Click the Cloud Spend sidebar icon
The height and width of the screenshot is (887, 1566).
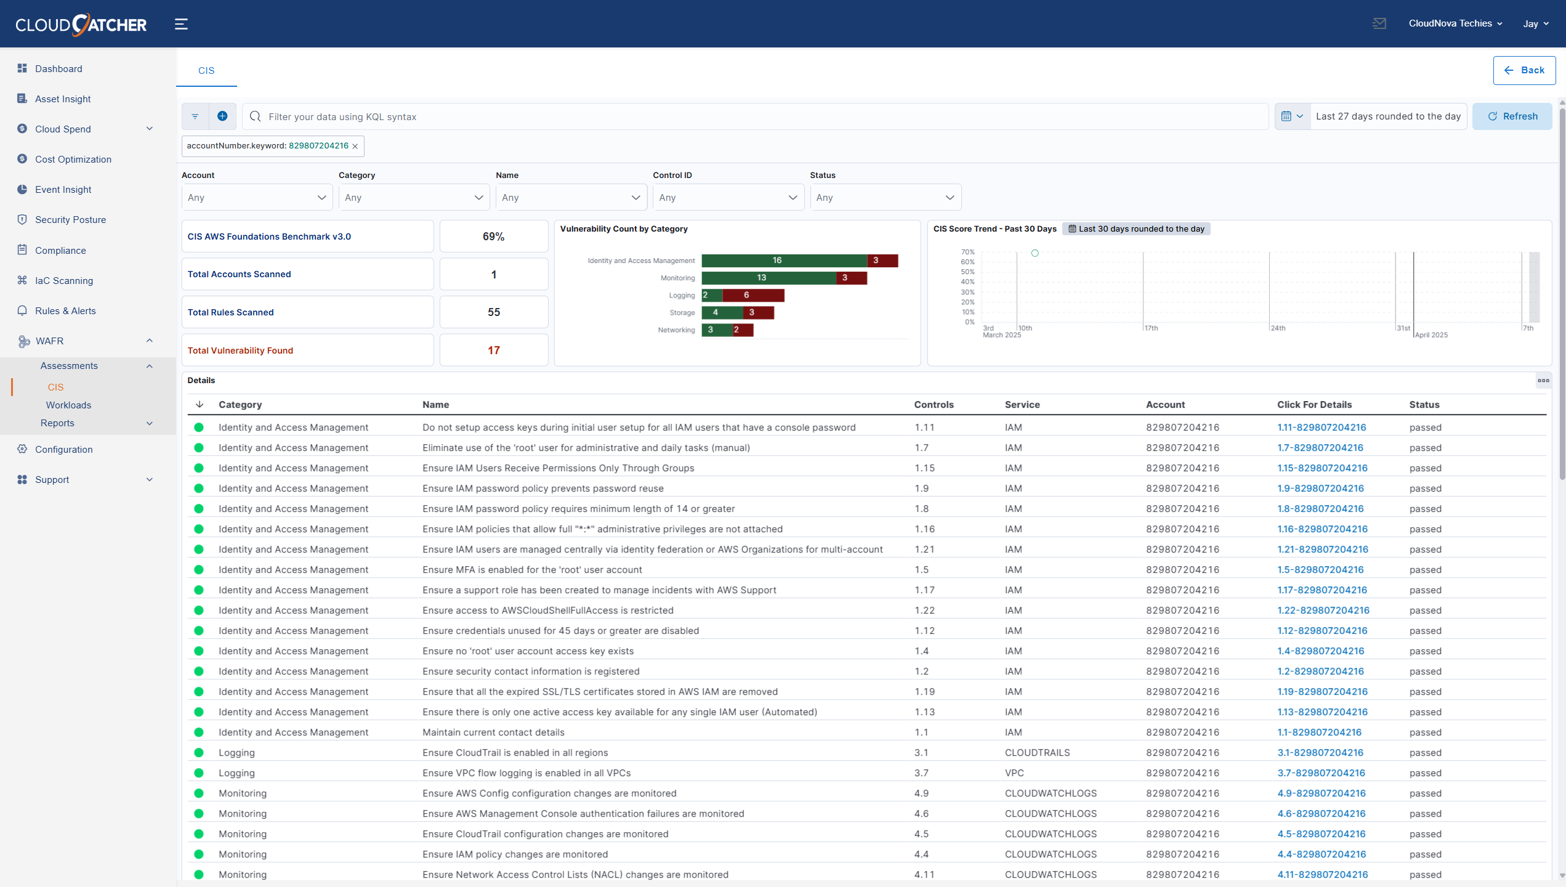click(22, 129)
